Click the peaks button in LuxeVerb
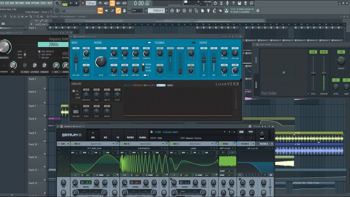Viewport: 350px width, 197px height. (x=170, y=85)
